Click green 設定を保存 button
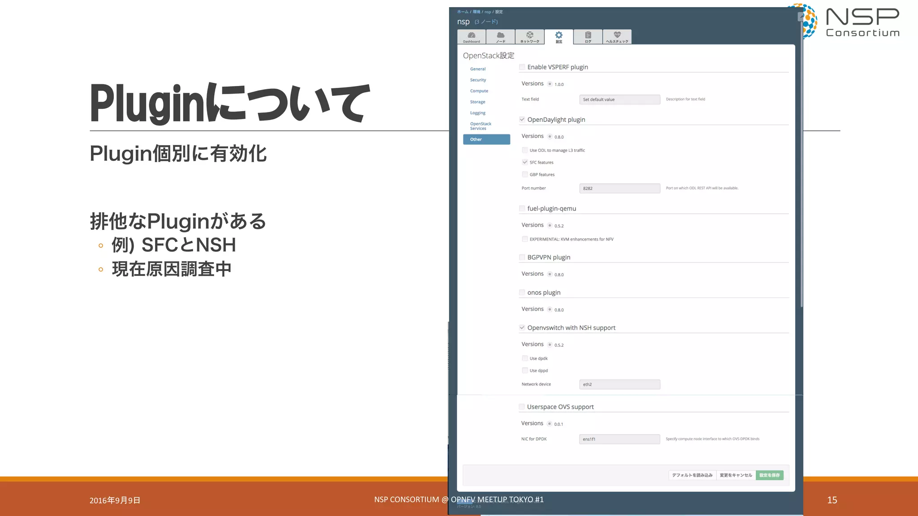This screenshot has width=918, height=516. point(770,475)
